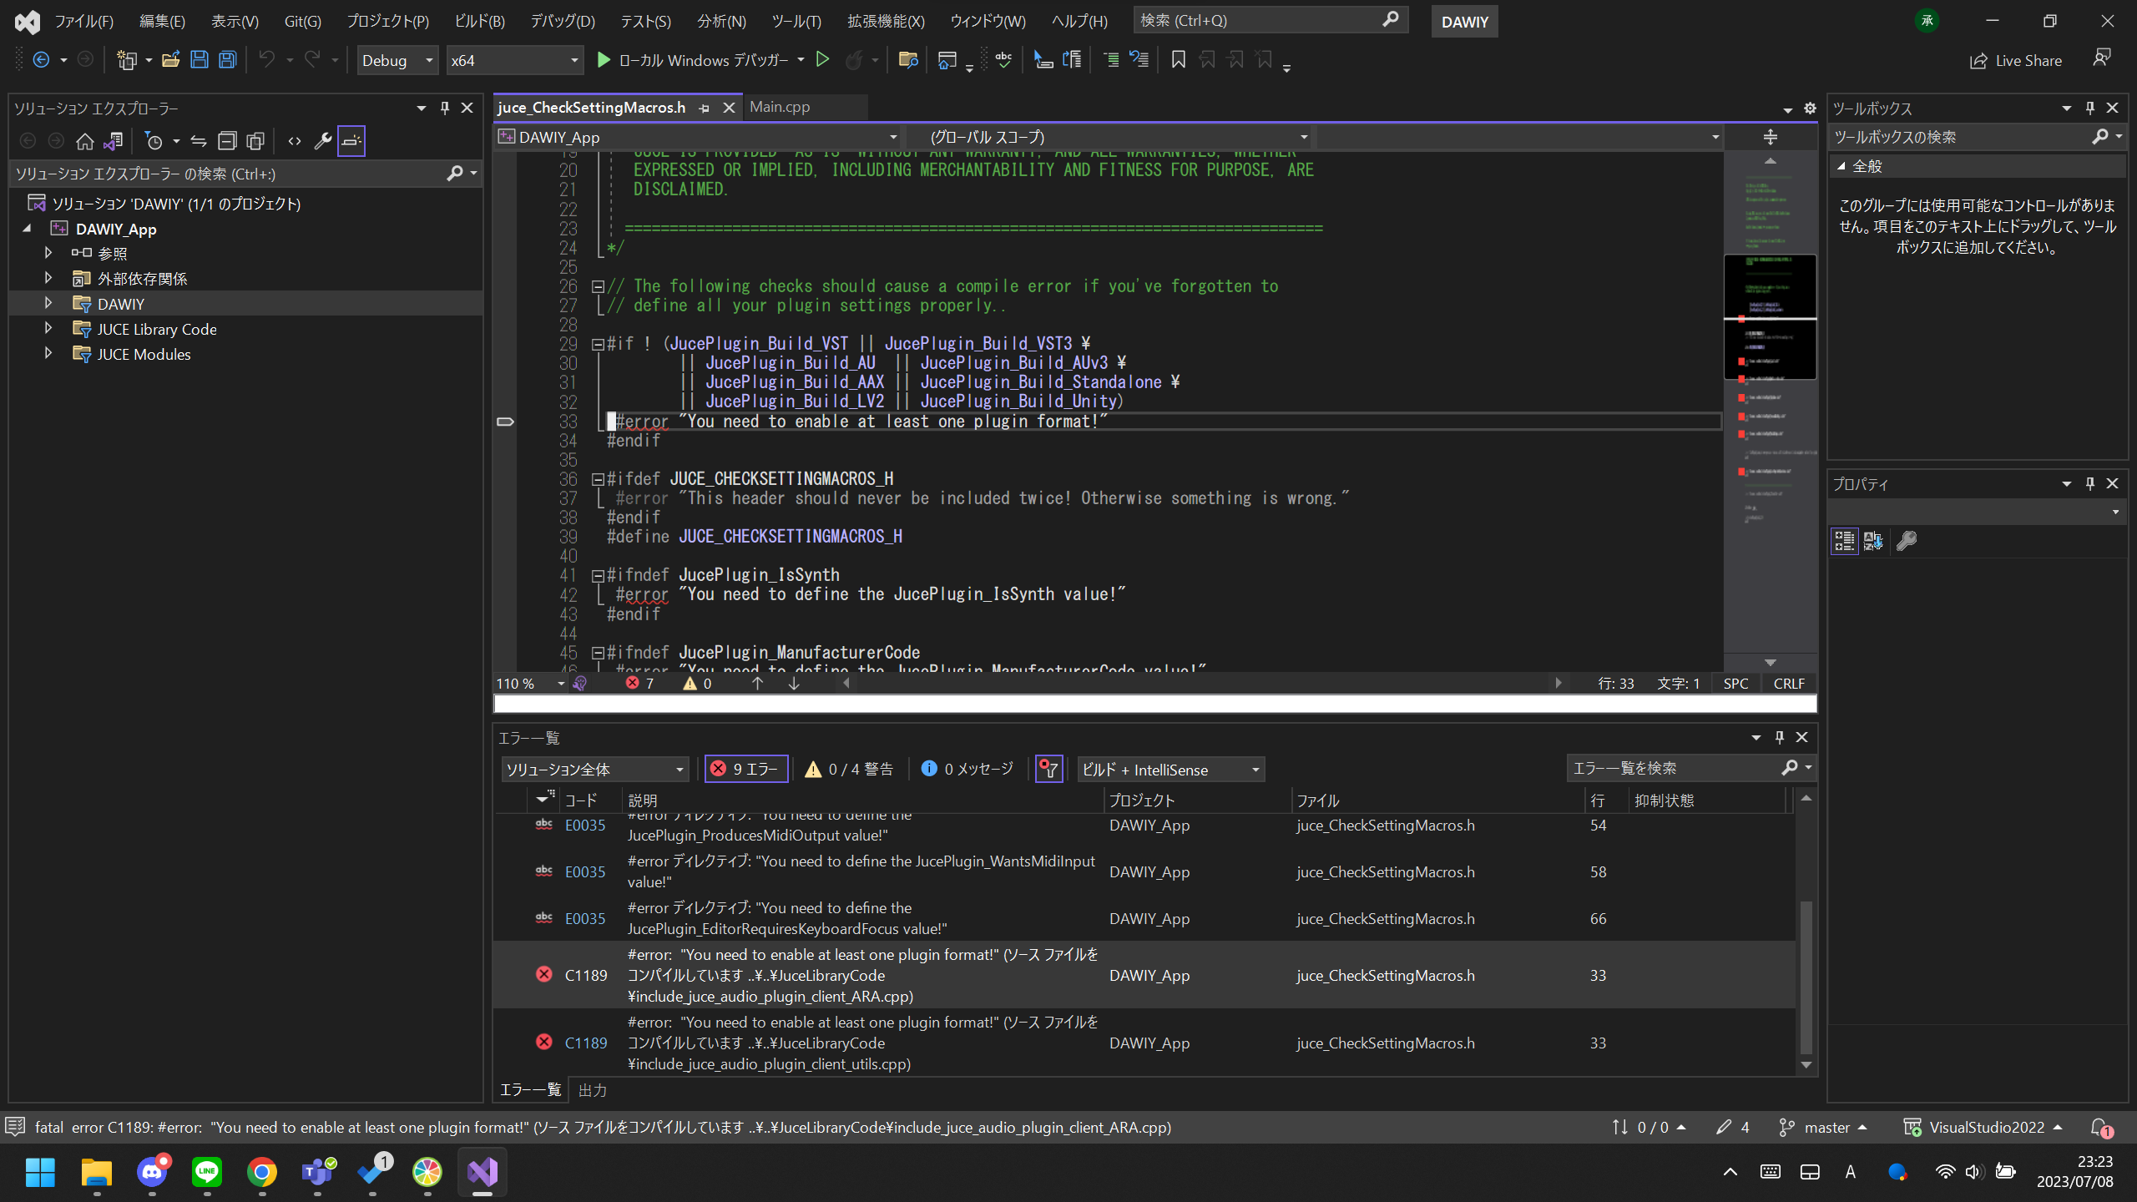Click the Properties wrench icon in Solution Explorer
The image size is (2137, 1202).
(x=322, y=141)
